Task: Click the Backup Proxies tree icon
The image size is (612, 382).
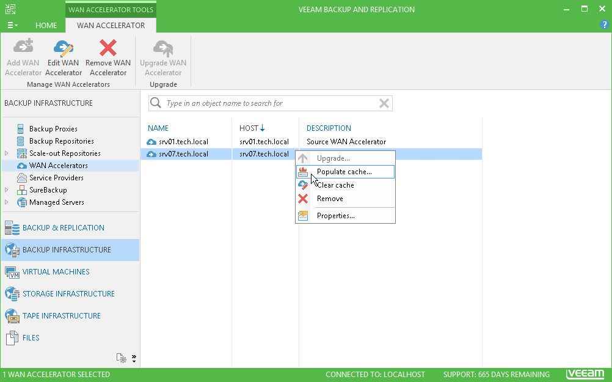Action: 21,129
